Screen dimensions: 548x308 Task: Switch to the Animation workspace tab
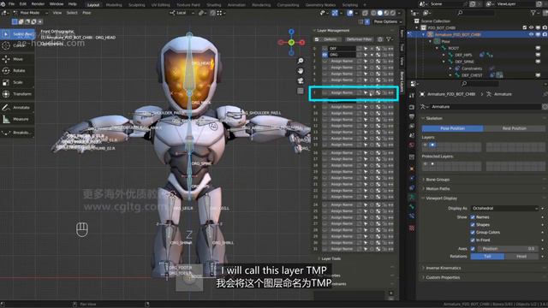236,5
